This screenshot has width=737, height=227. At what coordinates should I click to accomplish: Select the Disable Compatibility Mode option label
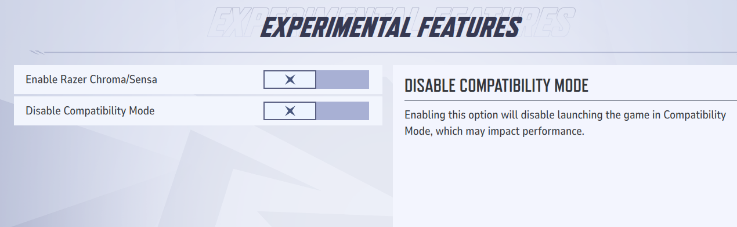tap(90, 111)
